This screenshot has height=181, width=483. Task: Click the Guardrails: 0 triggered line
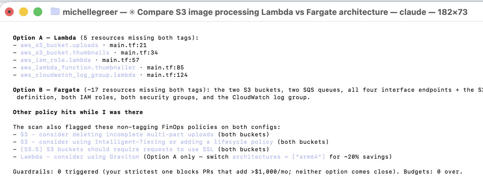(x=238, y=172)
